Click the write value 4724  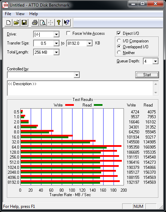point(135,112)
